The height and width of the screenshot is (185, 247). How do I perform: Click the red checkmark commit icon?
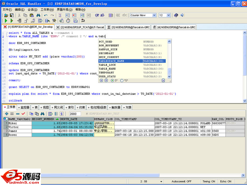[x=23, y=114]
